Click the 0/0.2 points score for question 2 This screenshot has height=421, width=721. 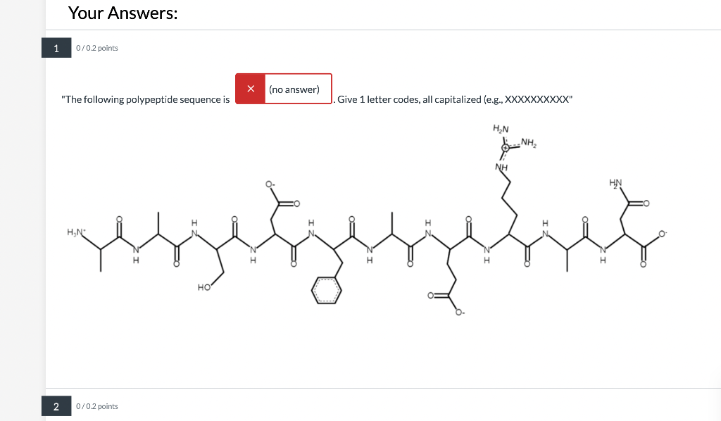[96, 406]
